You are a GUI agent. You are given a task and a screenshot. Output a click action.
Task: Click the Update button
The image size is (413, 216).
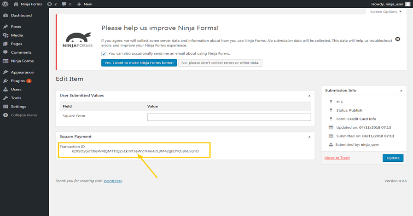(393, 158)
